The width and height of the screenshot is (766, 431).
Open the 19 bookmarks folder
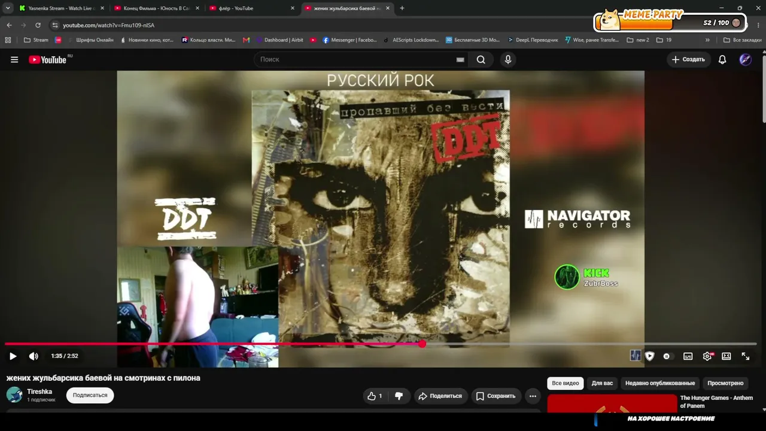point(664,40)
